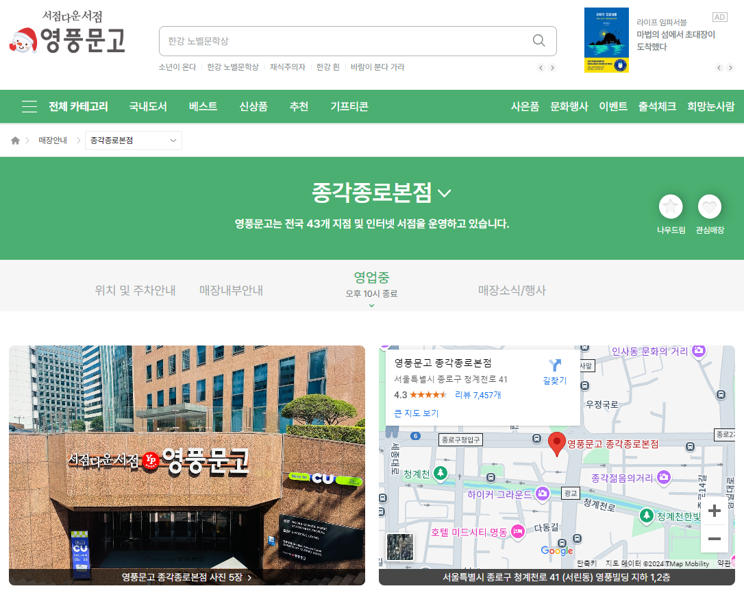Click the 바람이 분다 가라 keyword link

click(x=377, y=67)
